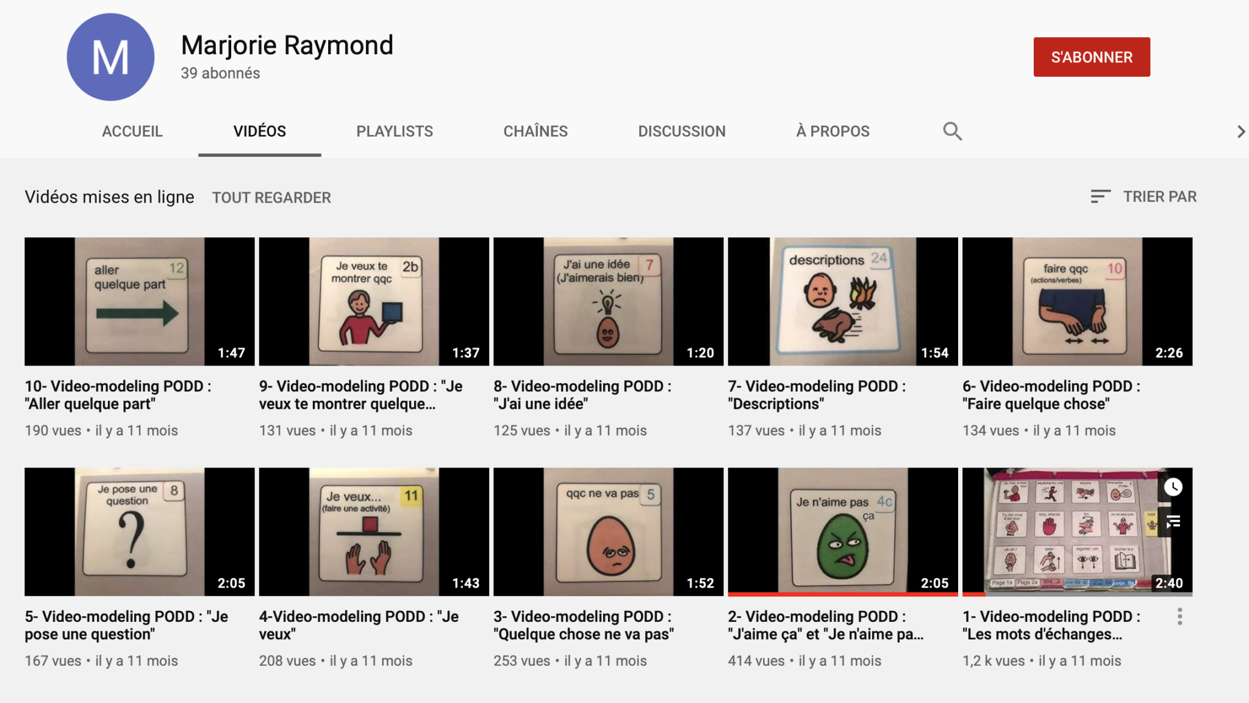Click the Marjorie Raymond channel avatar

point(110,57)
